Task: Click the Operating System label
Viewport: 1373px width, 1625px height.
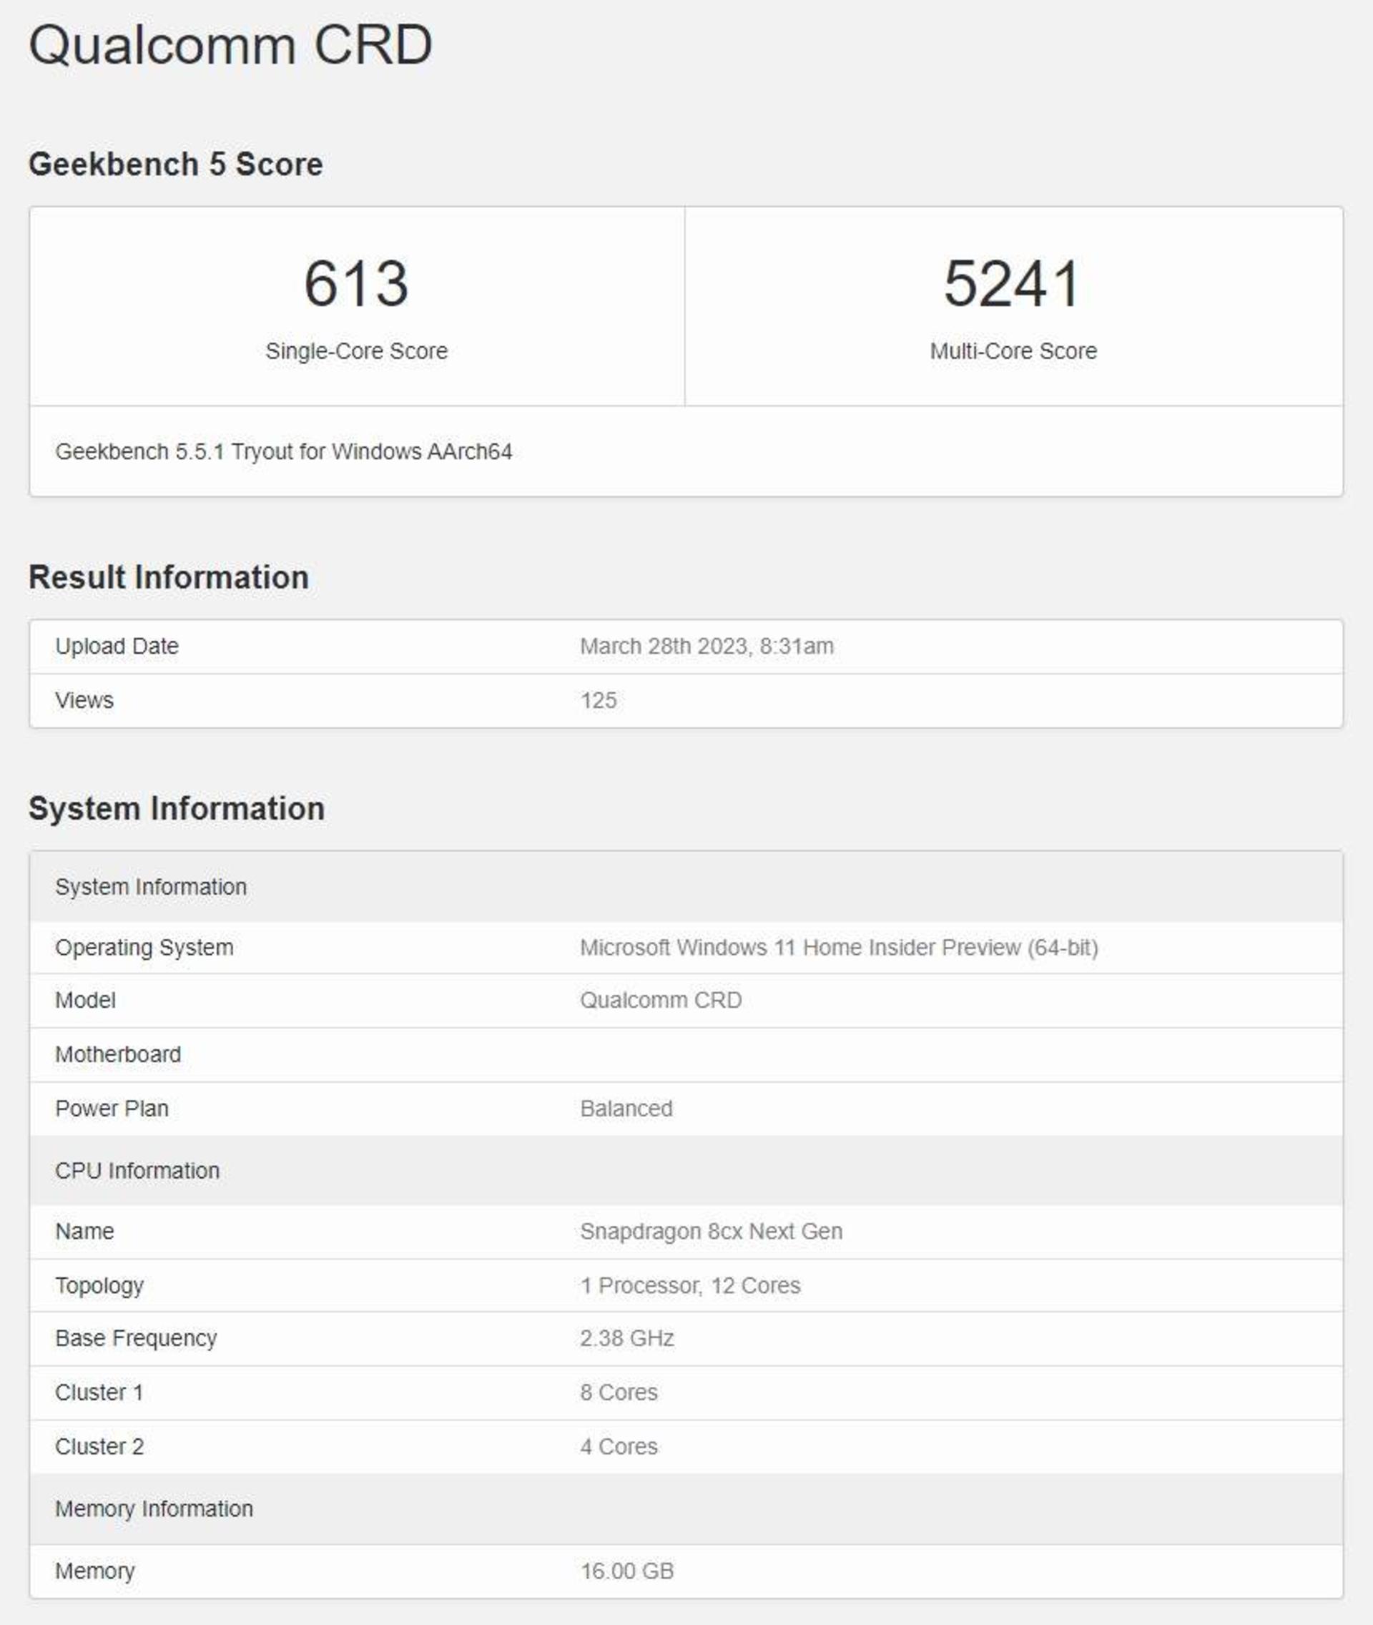Action: point(144,948)
